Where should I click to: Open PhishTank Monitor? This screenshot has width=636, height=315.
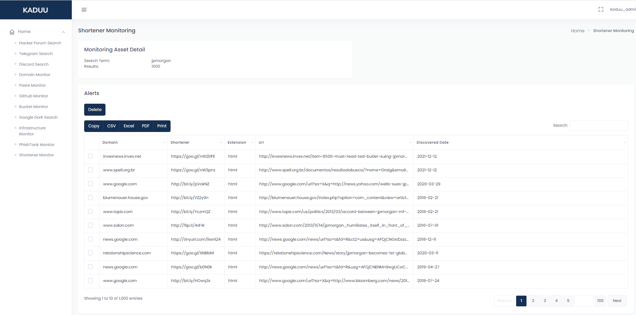tap(37, 145)
